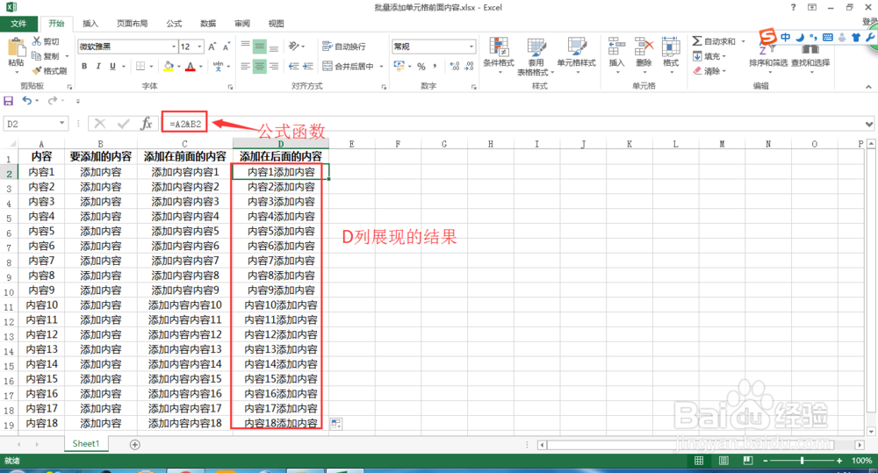The image size is (878, 473).
Task: Toggle Bold formatting
Action: [x=84, y=66]
